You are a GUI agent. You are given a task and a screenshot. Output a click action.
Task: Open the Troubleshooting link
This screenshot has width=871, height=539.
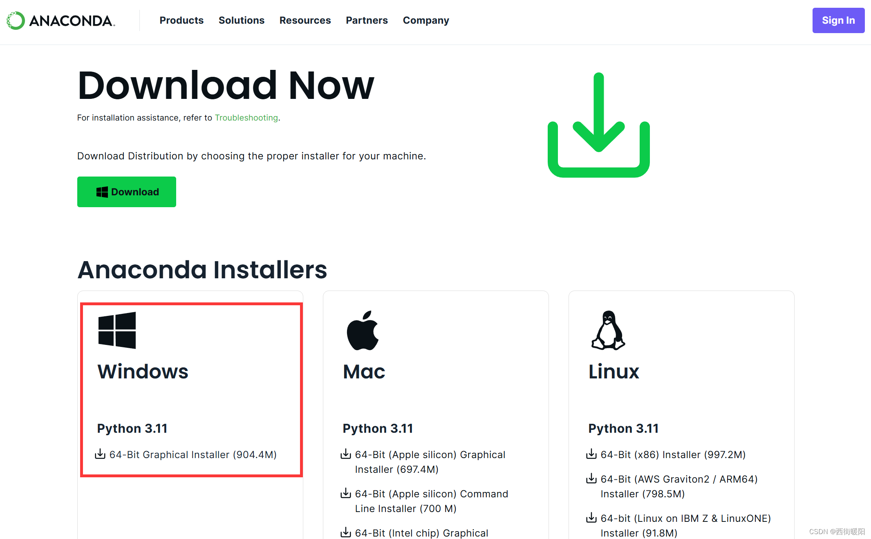point(246,118)
